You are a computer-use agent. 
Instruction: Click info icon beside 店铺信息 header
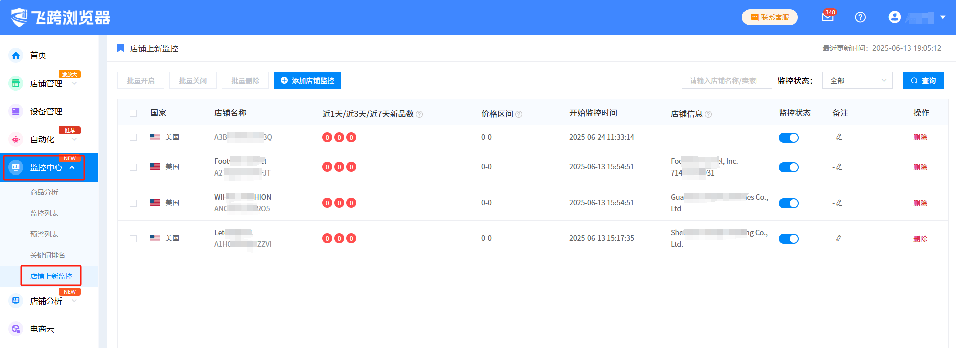[x=708, y=114]
